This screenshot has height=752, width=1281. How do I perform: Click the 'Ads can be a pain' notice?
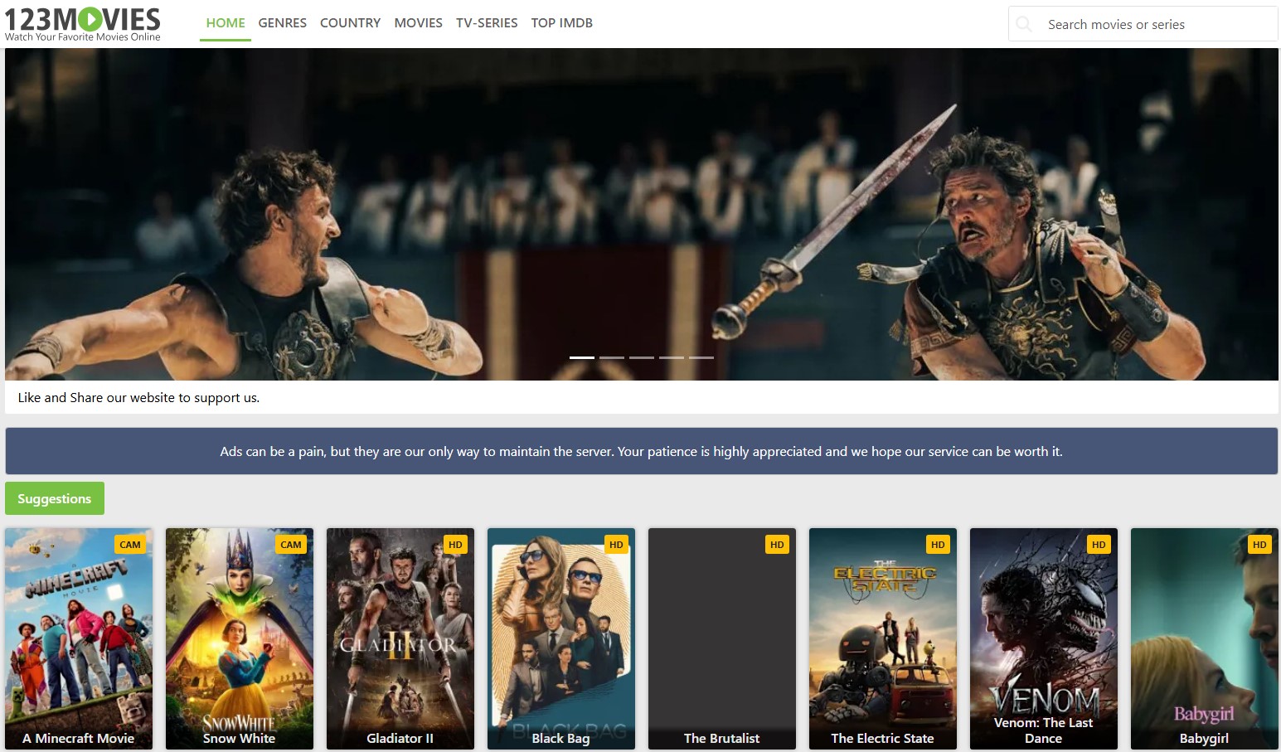(x=641, y=451)
